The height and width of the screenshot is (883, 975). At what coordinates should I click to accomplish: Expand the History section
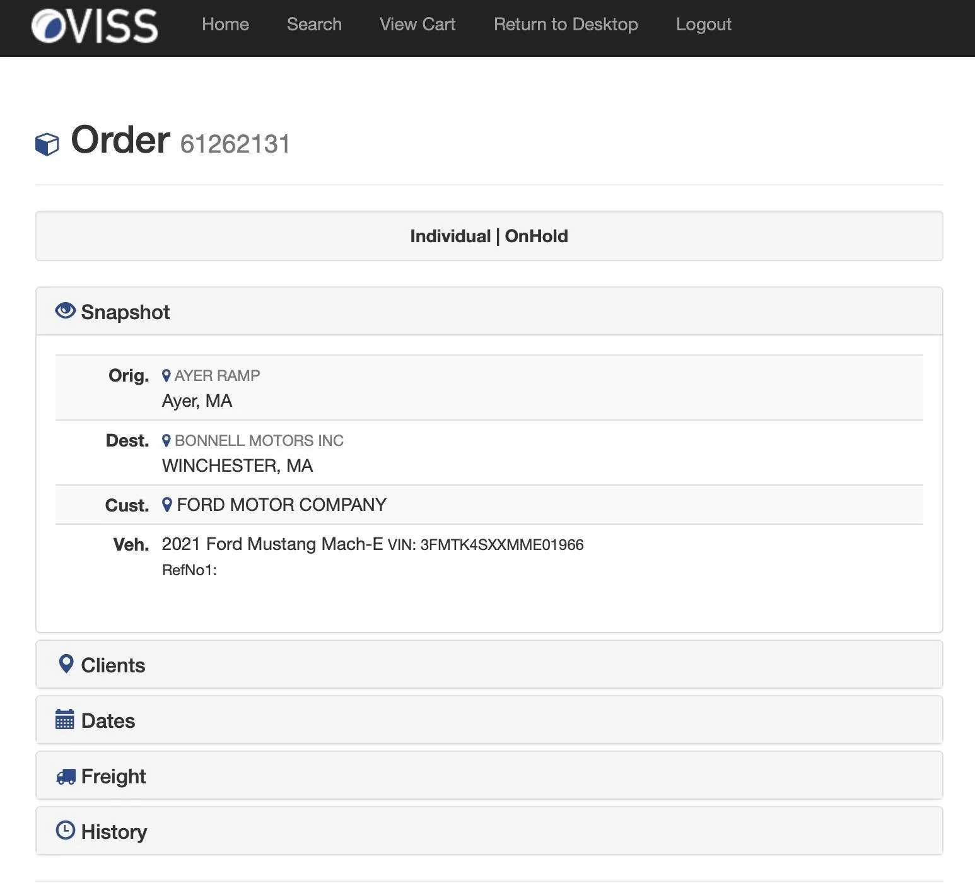coord(489,831)
